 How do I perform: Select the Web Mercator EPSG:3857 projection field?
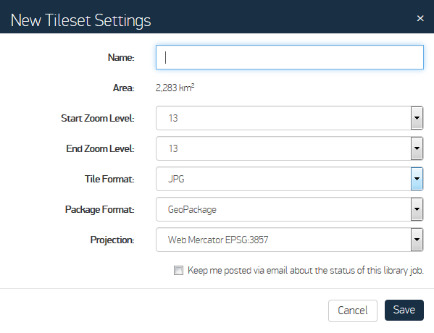[283, 240]
